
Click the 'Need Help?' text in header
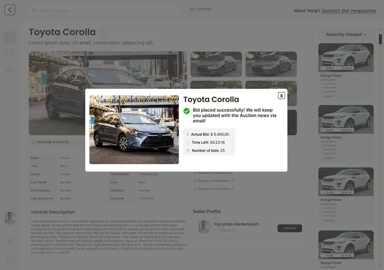coord(307,11)
